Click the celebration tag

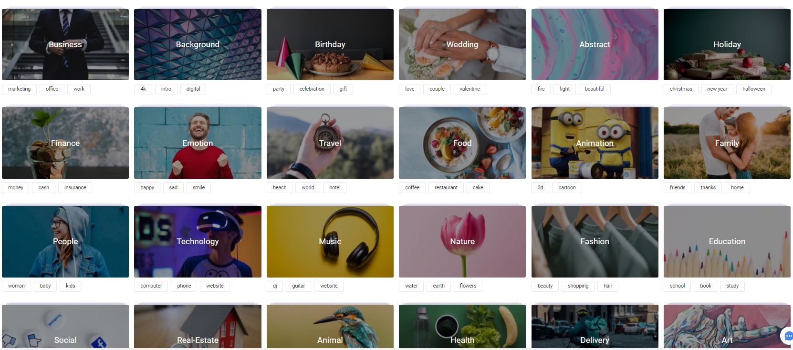312,89
